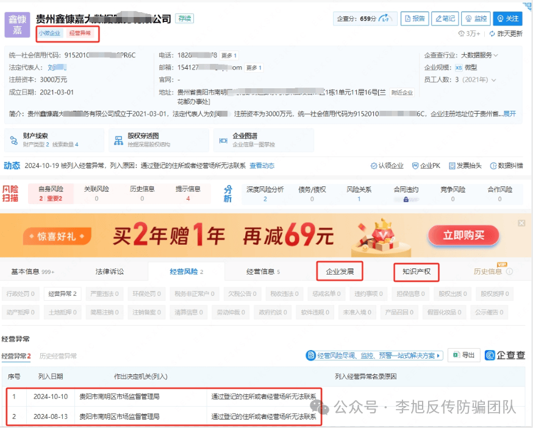Open 竞争风险 analysis item
The height and width of the screenshot is (428, 533).
453,194
